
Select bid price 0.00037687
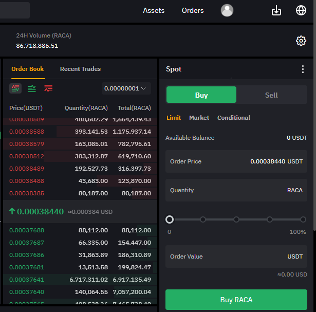pos(27,243)
